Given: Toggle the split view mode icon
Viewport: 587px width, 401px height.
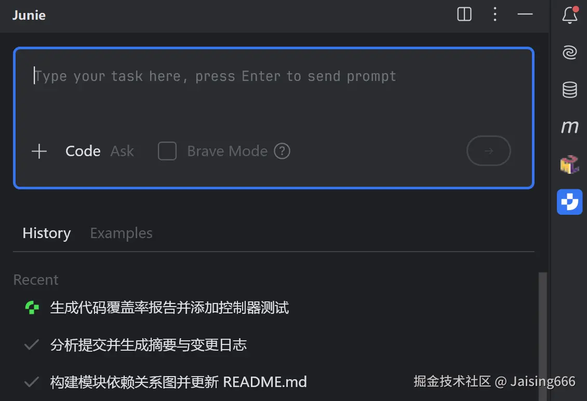Looking at the screenshot, I should [464, 14].
